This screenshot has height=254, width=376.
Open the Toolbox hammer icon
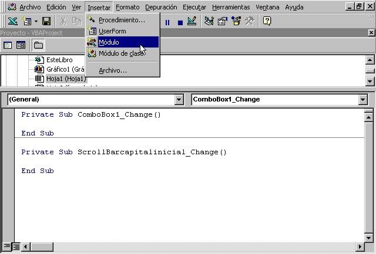coord(249,21)
